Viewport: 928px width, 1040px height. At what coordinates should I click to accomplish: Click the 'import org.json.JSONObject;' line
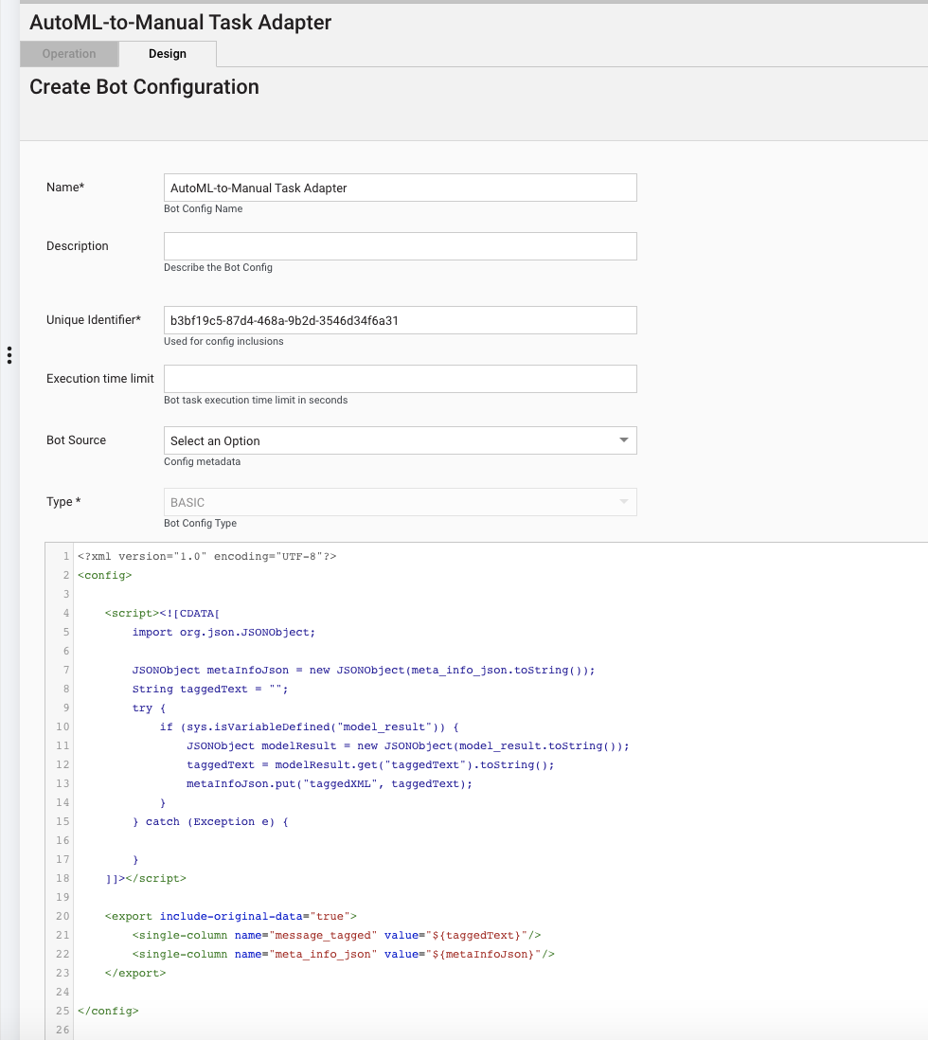(223, 632)
